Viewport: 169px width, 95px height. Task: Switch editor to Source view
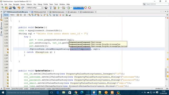6,15
